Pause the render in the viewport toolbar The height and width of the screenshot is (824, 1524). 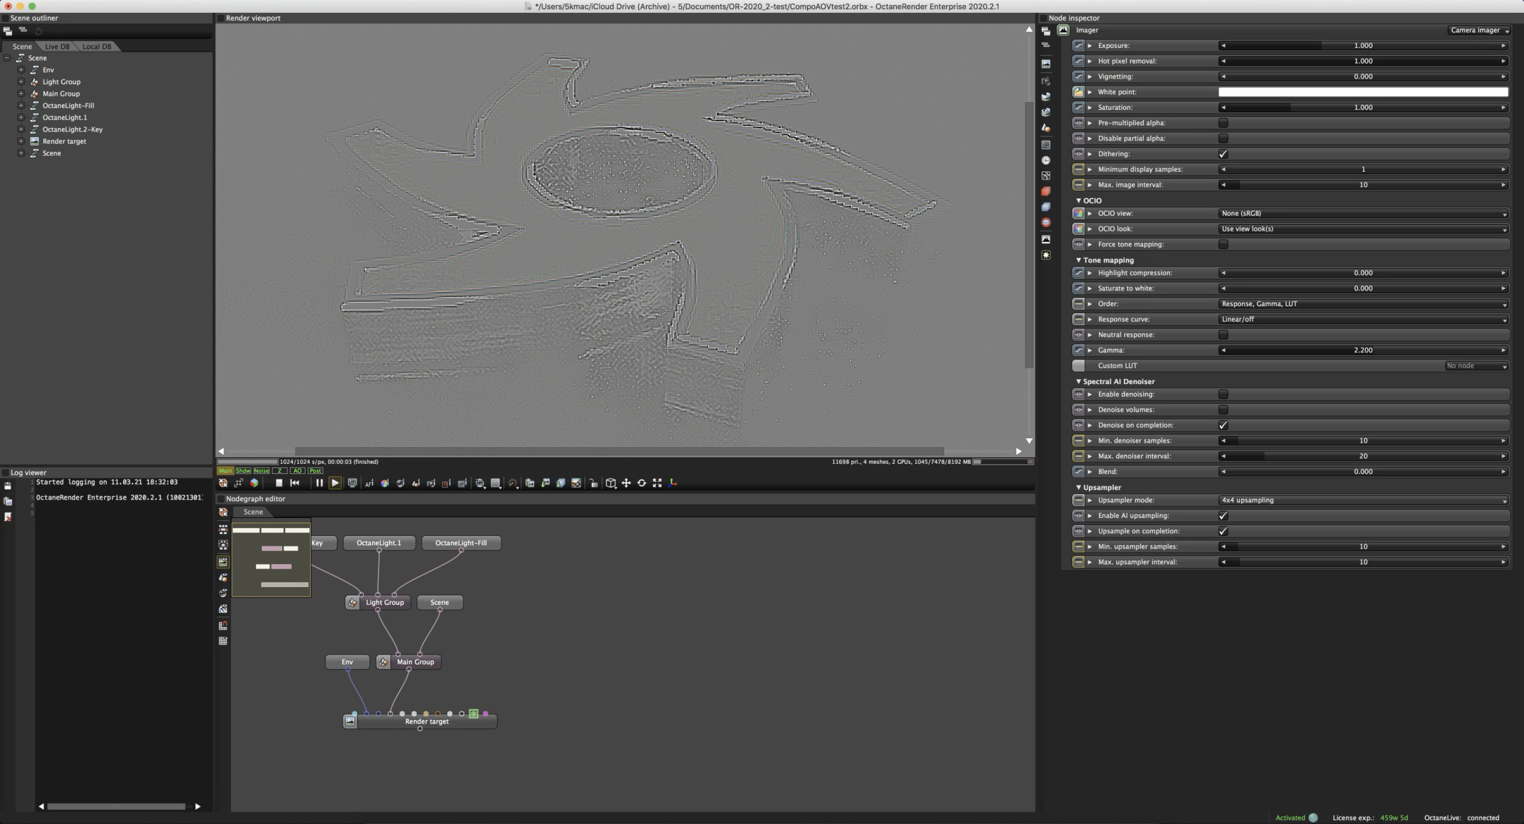pyautogui.click(x=319, y=483)
